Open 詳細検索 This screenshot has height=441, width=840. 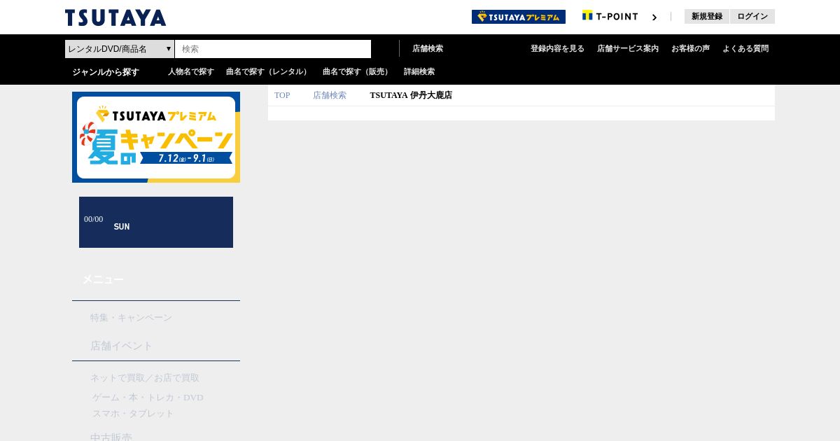pos(419,71)
